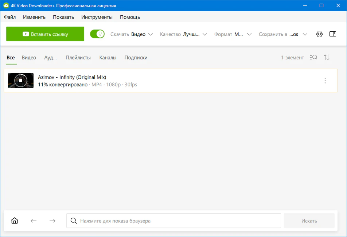Switch to the Плейлисты tab
This screenshot has height=237, width=347.
78,58
